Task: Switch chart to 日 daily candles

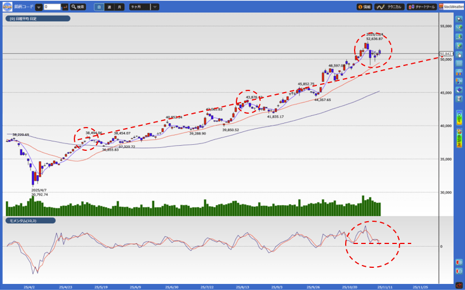Action: click(x=98, y=7)
